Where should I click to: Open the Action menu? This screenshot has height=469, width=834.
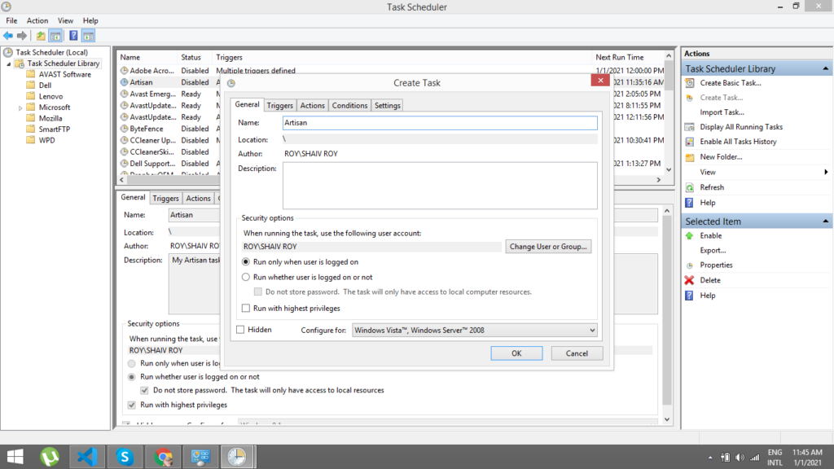click(x=37, y=20)
